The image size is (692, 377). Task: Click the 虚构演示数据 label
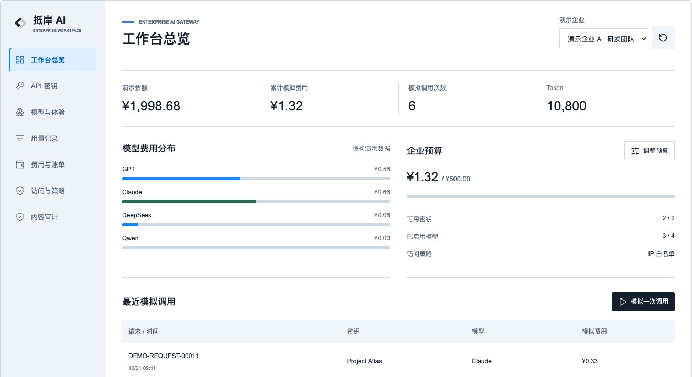371,149
